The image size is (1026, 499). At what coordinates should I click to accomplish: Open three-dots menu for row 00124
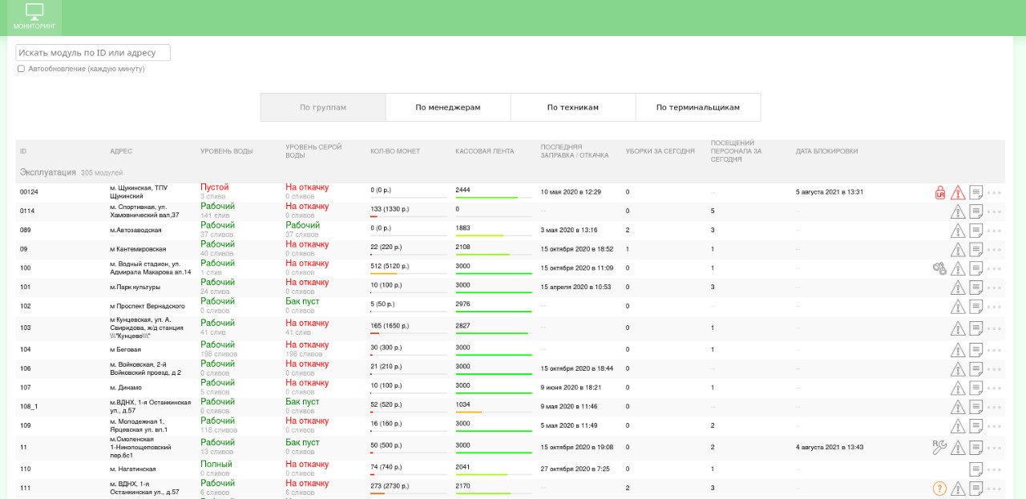pos(995,192)
